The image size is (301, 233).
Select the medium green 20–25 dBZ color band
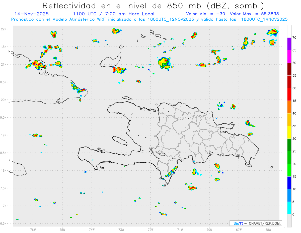click(289, 158)
